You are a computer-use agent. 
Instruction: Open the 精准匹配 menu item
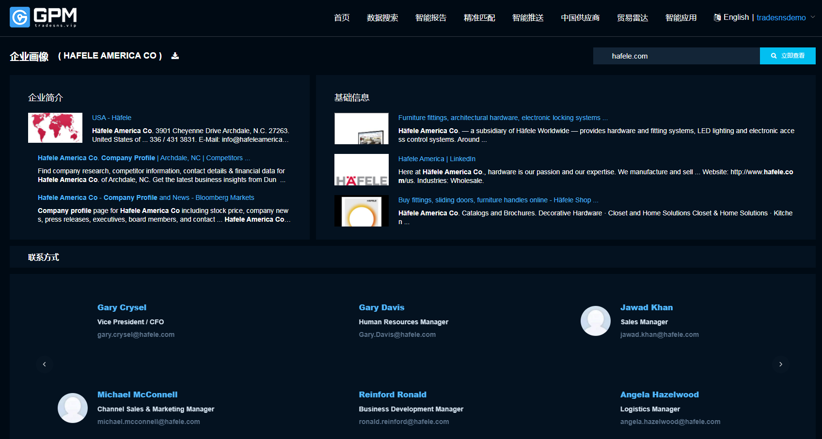(x=479, y=18)
